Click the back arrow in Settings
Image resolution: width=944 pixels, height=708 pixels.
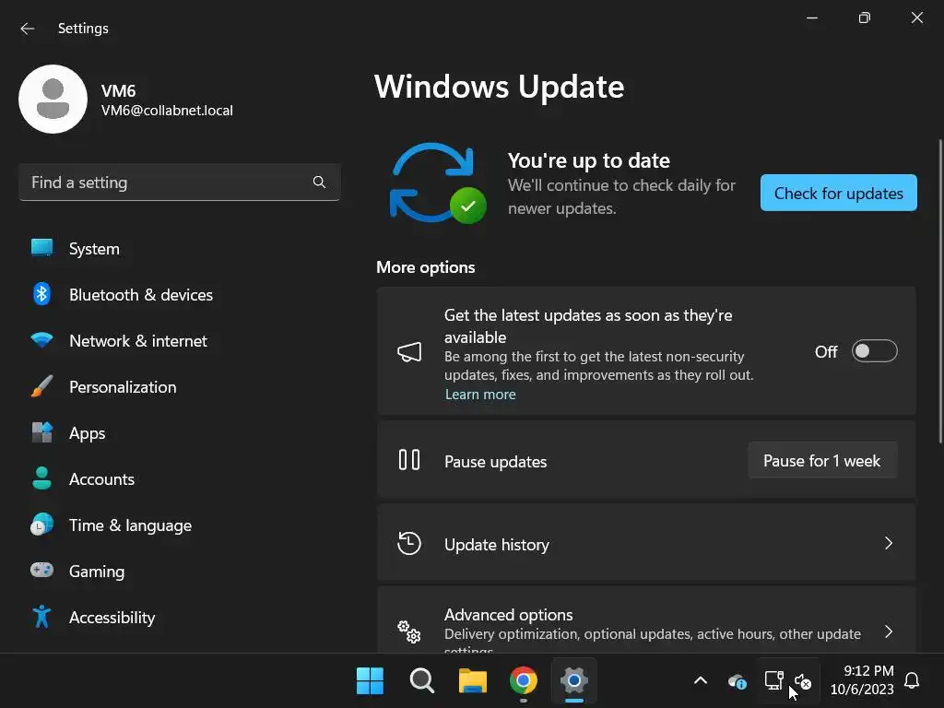pyautogui.click(x=27, y=29)
